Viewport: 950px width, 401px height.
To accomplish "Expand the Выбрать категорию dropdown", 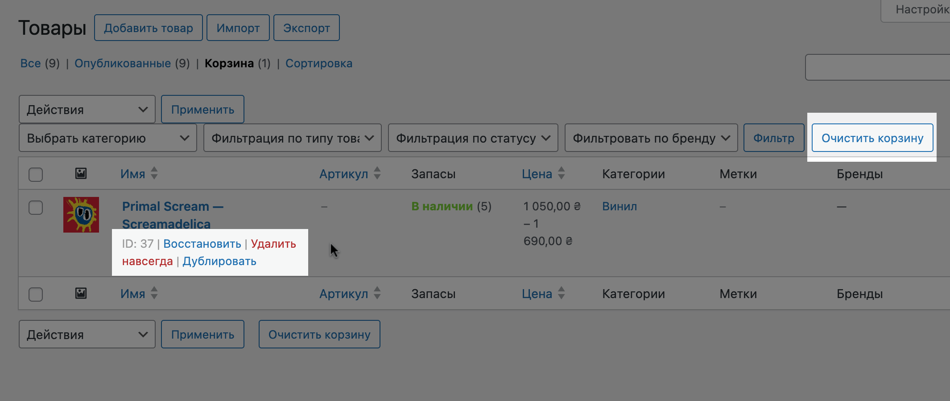I will point(108,138).
